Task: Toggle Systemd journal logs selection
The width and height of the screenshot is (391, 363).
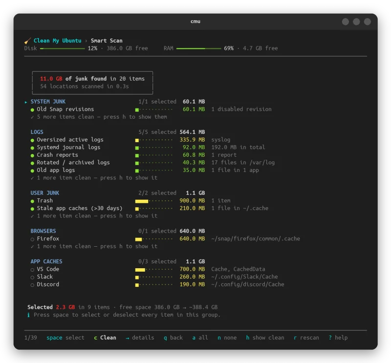Action: [32, 148]
